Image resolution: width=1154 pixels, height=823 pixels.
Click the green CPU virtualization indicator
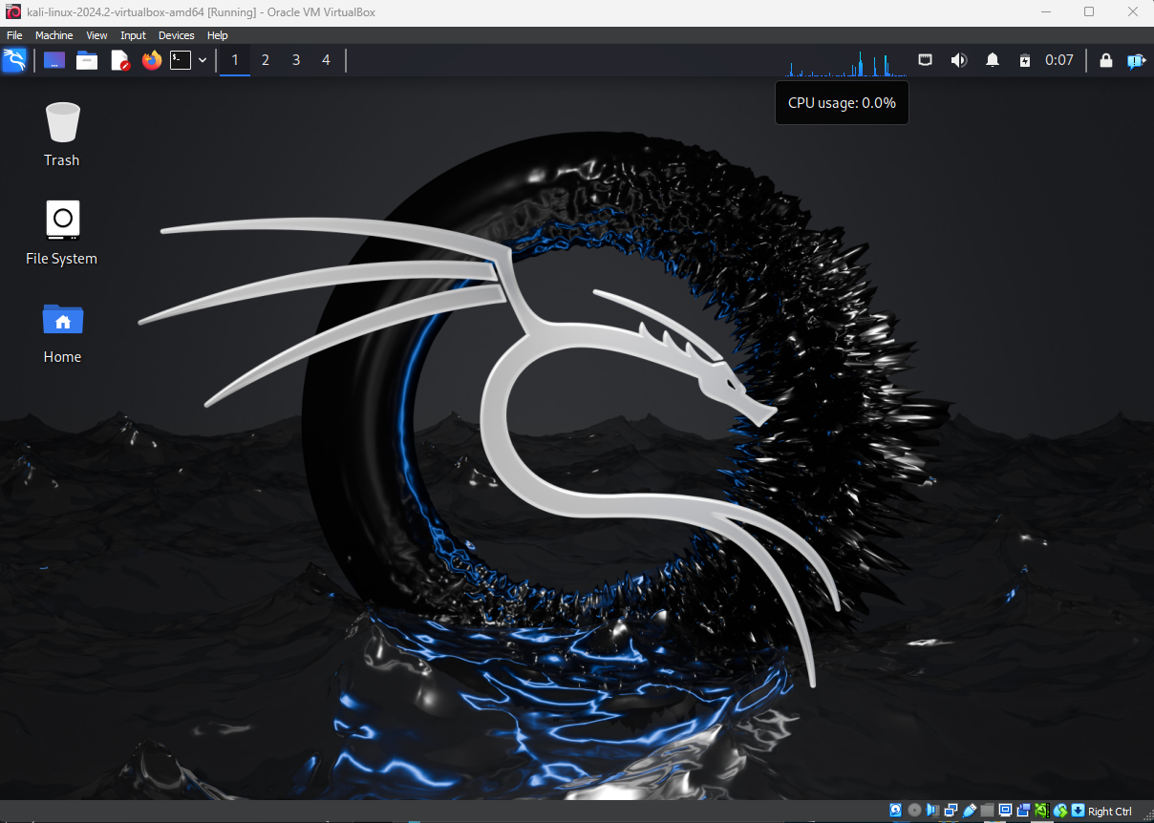point(1042,811)
